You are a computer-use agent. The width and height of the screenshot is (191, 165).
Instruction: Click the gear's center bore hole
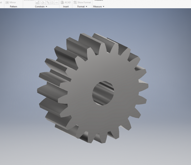click(103, 93)
